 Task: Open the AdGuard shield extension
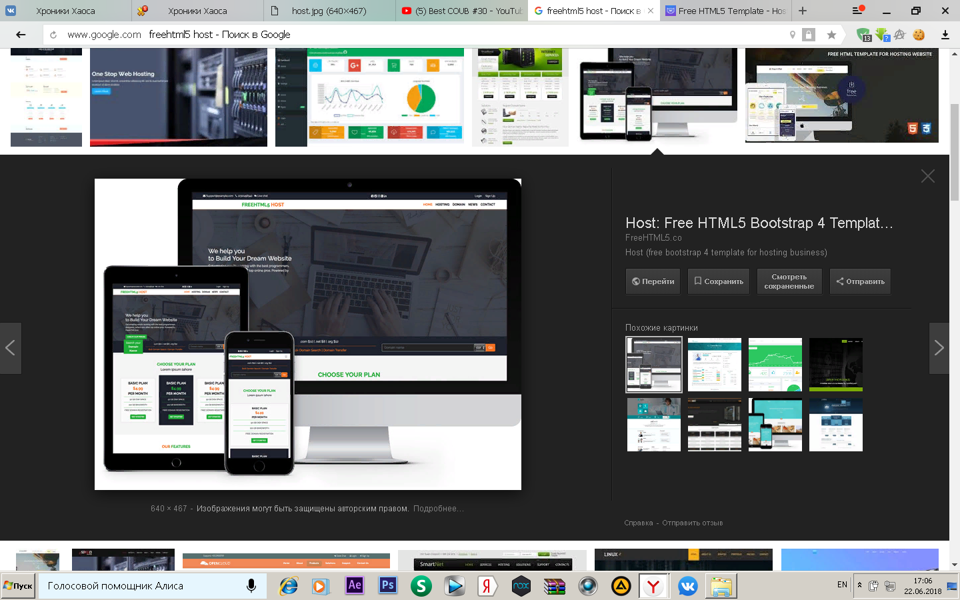[x=863, y=35]
